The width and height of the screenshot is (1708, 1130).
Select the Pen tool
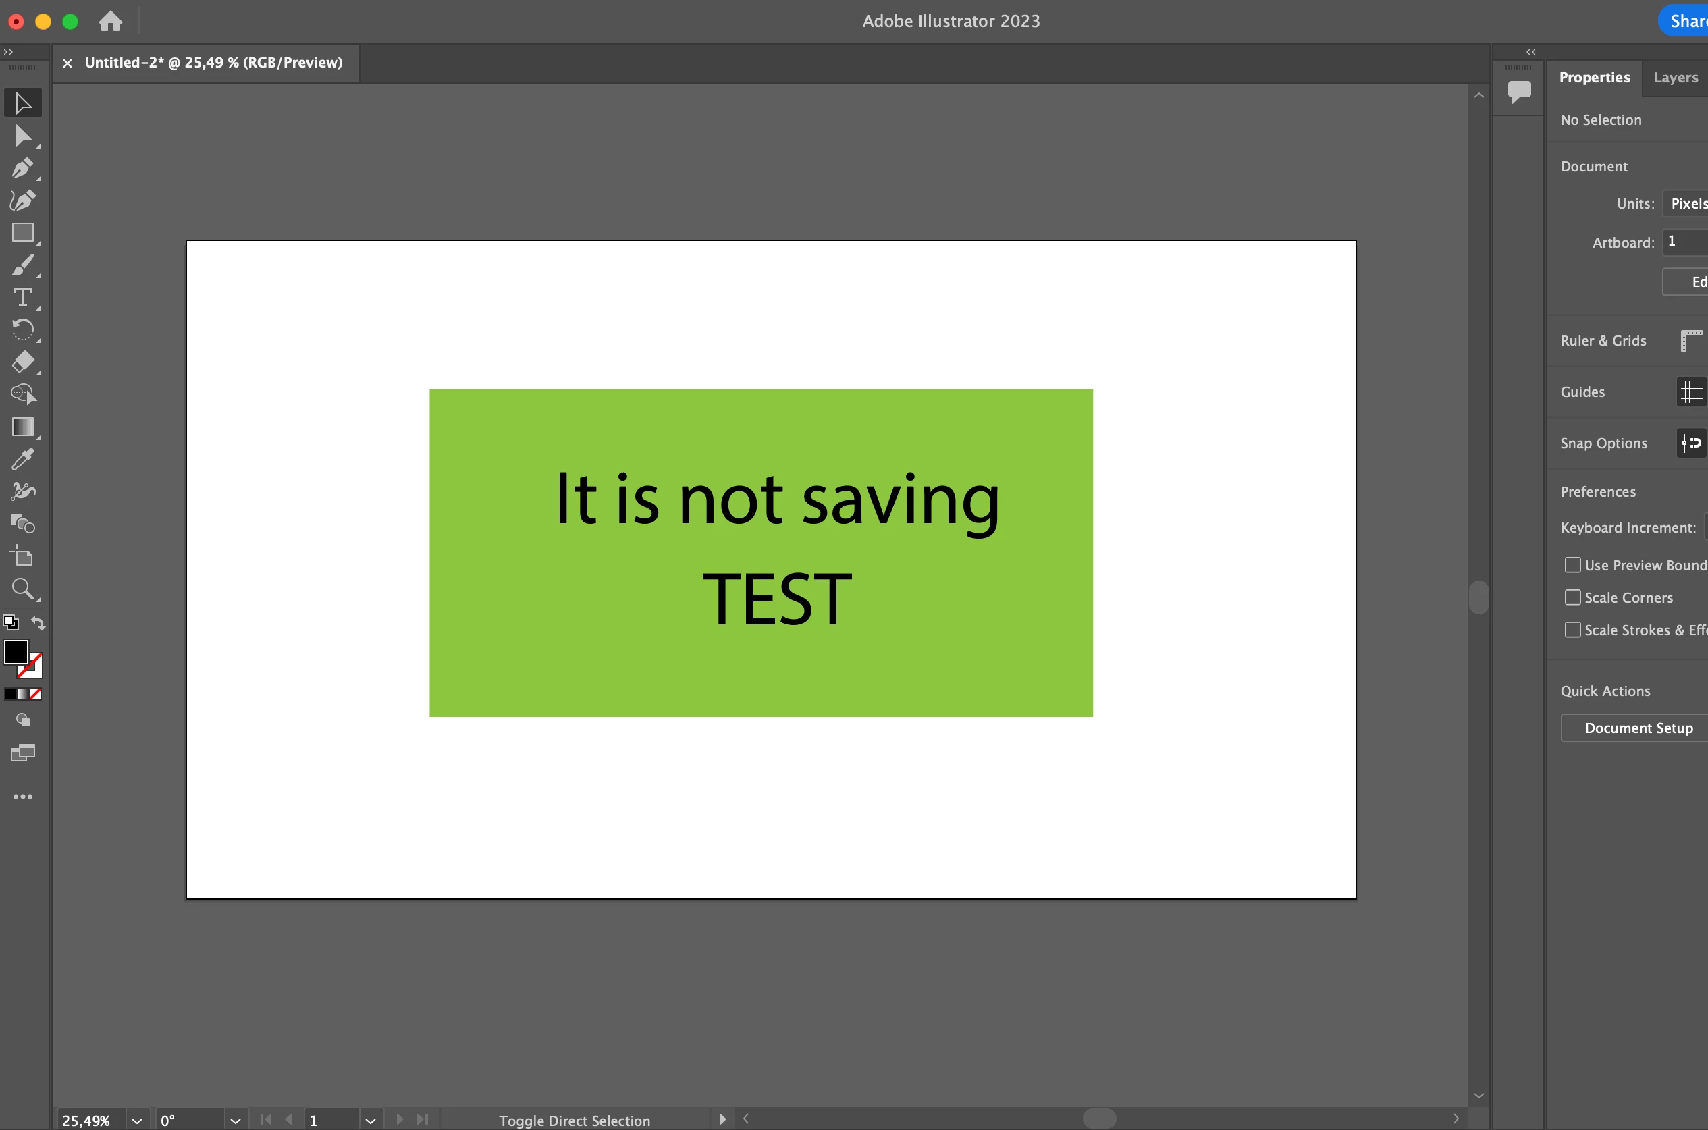pyautogui.click(x=22, y=168)
